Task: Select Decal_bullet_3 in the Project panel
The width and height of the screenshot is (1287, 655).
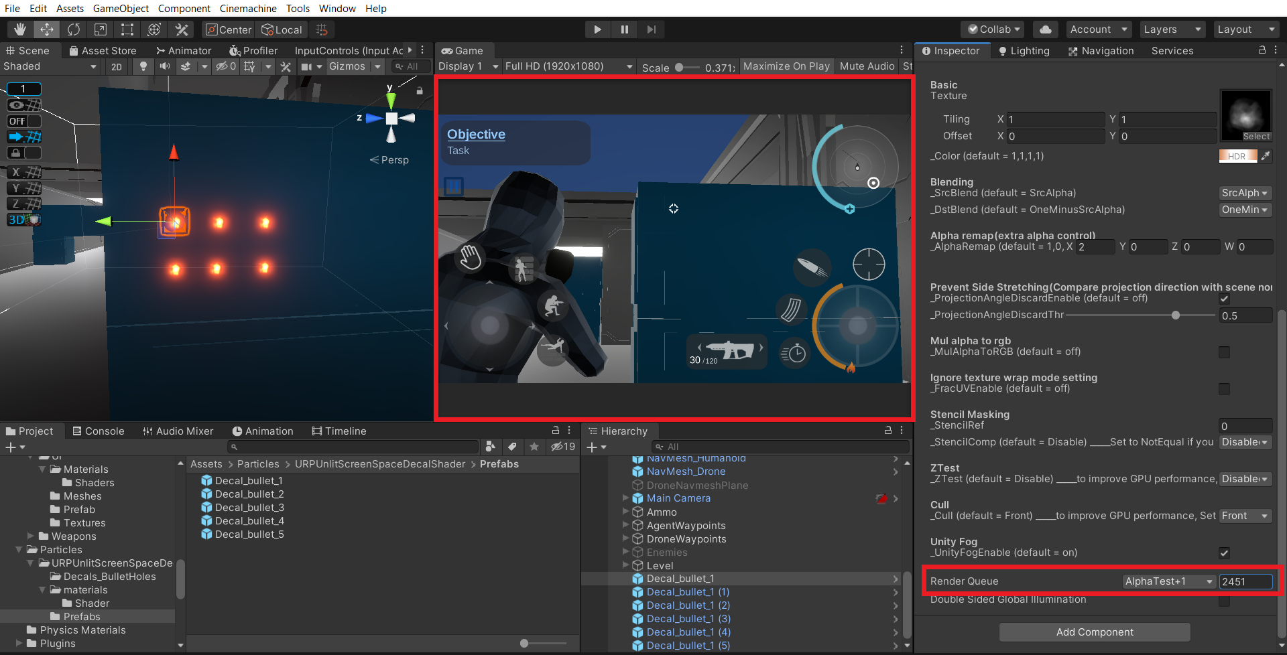Action: (x=248, y=507)
